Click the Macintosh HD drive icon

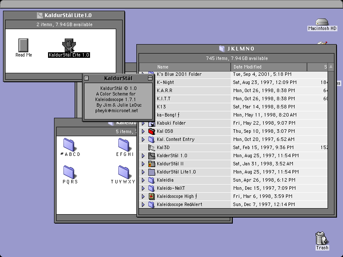(322, 22)
